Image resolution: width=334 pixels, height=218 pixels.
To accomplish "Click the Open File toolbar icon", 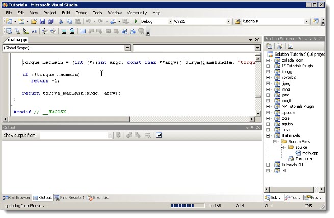I will (x=34, y=22).
